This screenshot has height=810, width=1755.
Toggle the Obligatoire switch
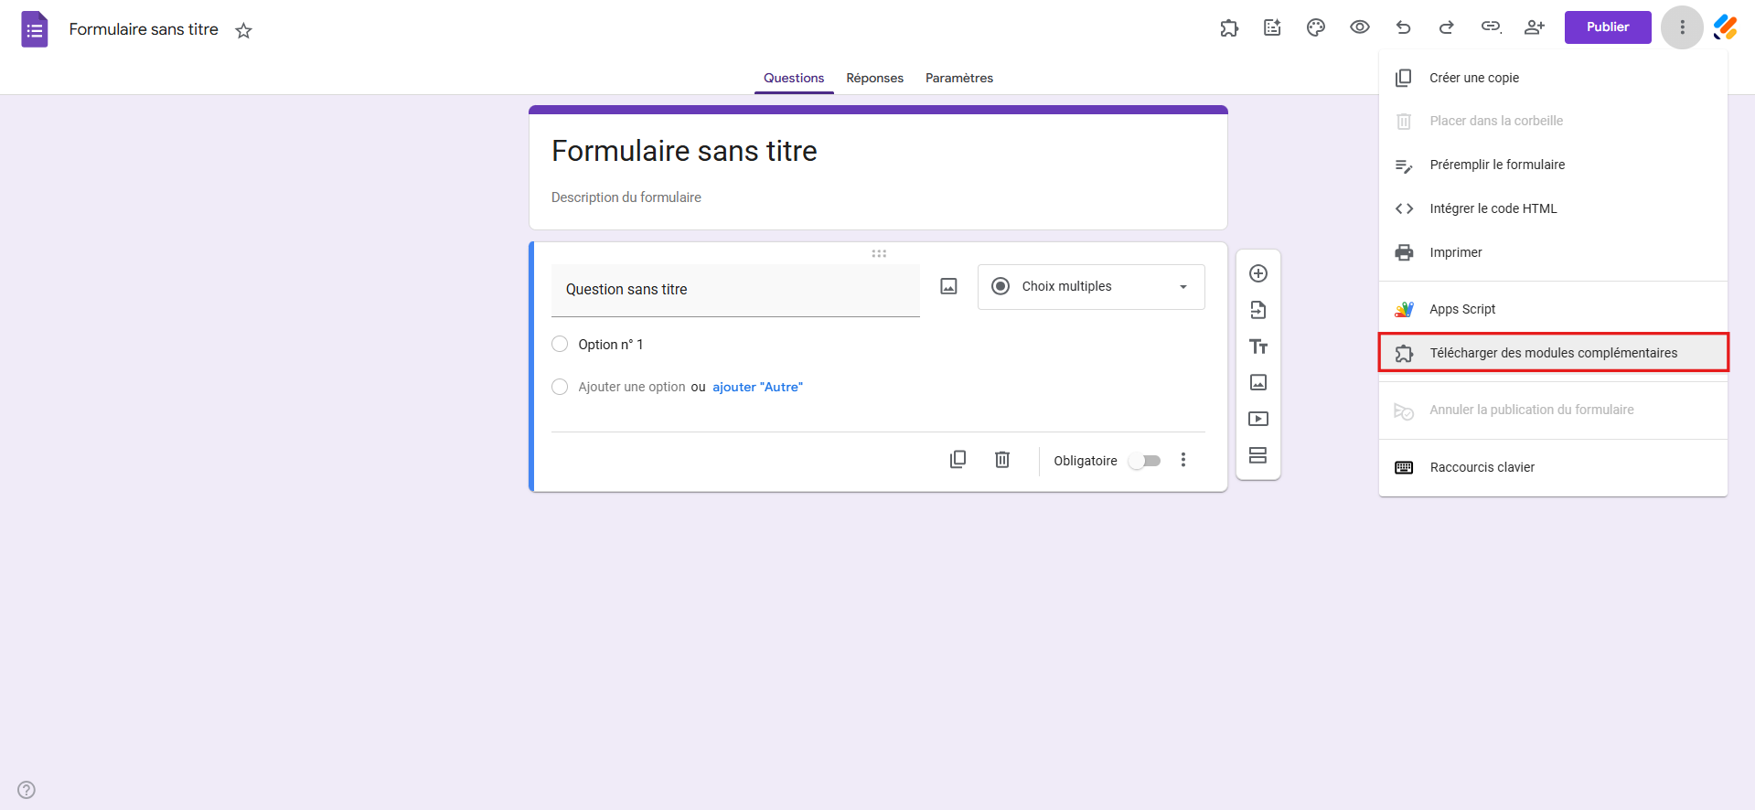coord(1144,461)
